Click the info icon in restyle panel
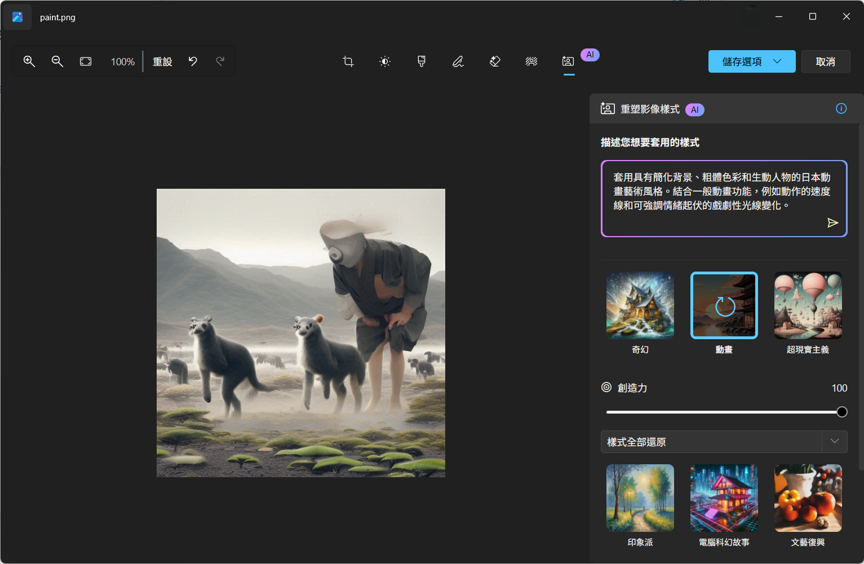The width and height of the screenshot is (864, 564). [x=841, y=109]
